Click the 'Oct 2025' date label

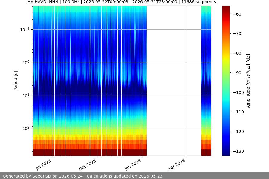pos(88,165)
